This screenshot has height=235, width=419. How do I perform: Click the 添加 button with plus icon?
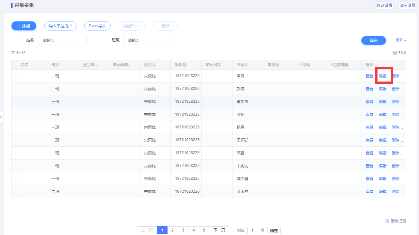24,26
